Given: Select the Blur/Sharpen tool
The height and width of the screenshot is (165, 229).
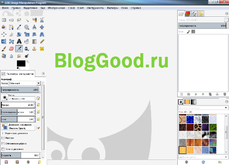Looking at the screenshot, I should tap(11, 56).
